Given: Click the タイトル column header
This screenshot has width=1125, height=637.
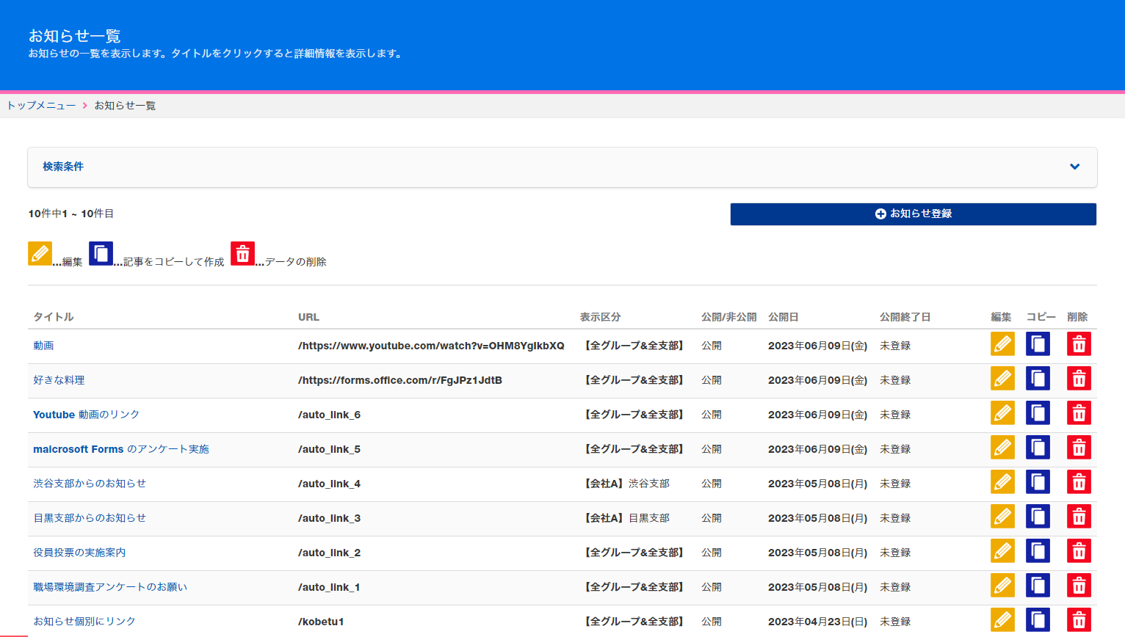Looking at the screenshot, I should coord(54,317).
